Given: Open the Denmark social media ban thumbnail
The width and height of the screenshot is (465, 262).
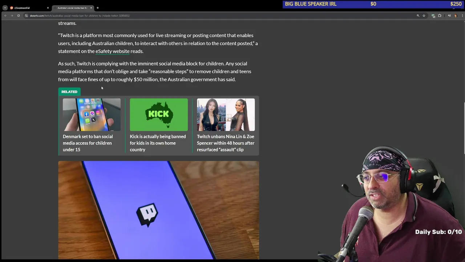Looking at the screenshot, I should coord(92,115).
